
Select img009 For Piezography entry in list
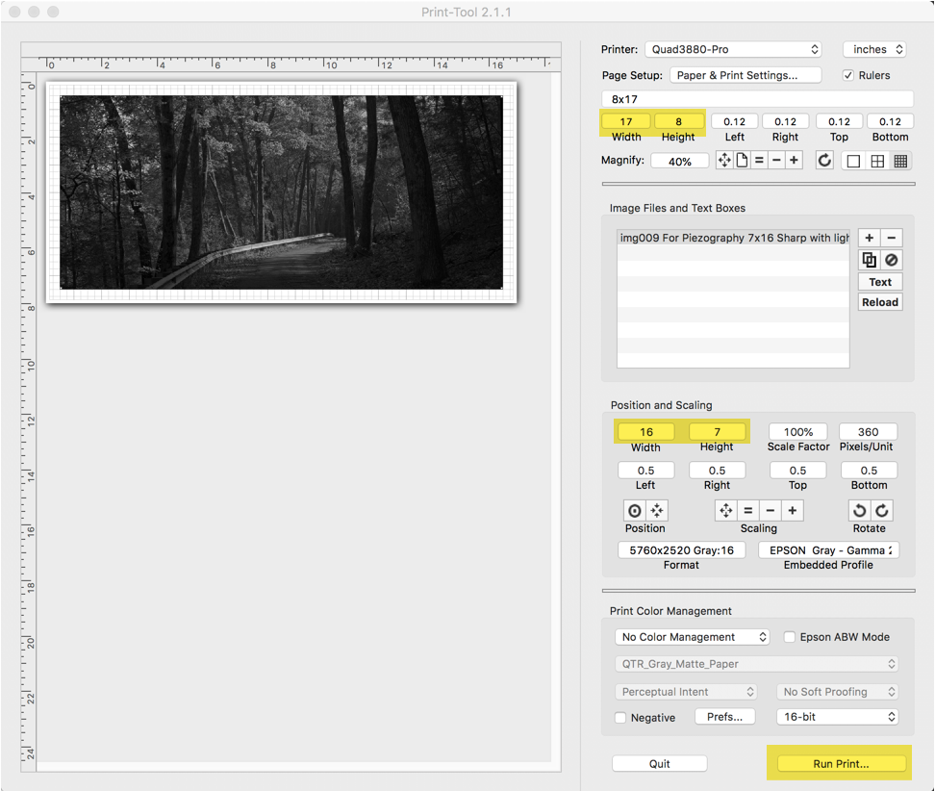[733, 238]
